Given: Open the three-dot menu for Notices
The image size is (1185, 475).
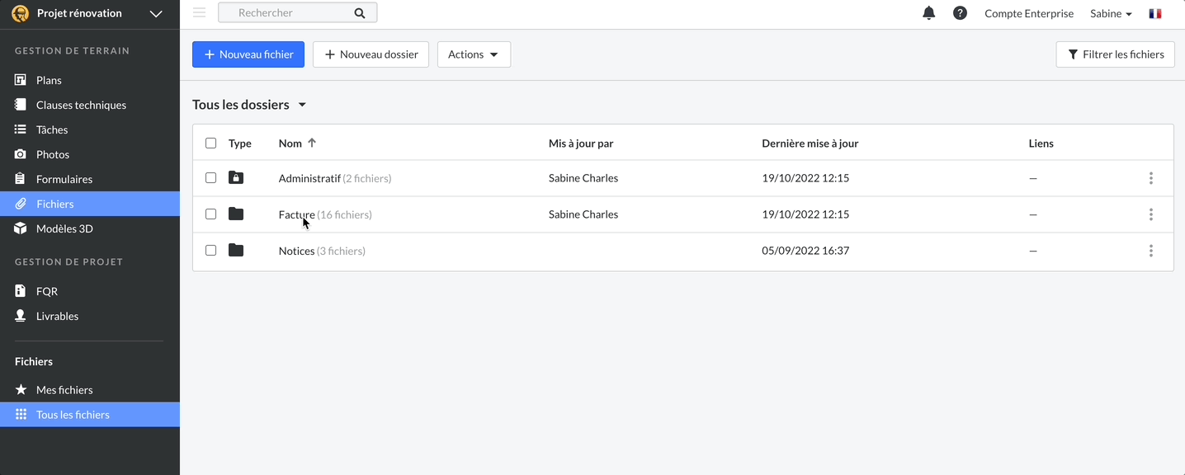Looking at the screenshot, I should point(1150,251).
